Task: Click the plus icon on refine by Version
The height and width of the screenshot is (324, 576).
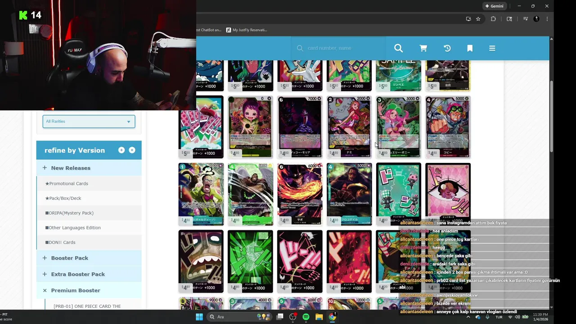Action: point(121,150)
